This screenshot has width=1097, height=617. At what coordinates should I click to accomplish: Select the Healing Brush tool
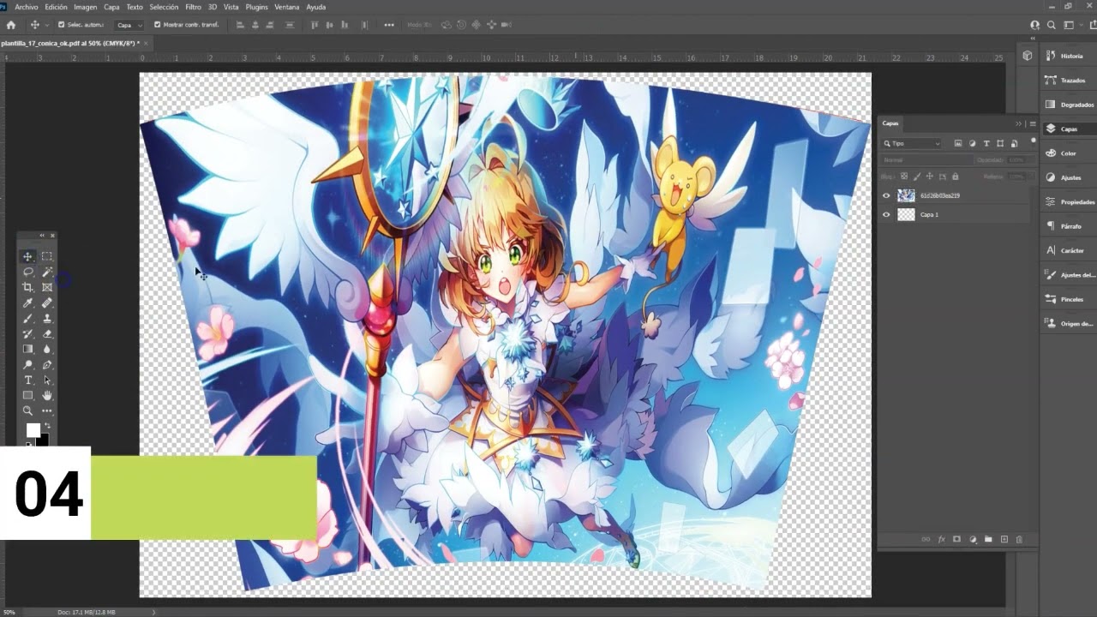click(x=47, y=303)
